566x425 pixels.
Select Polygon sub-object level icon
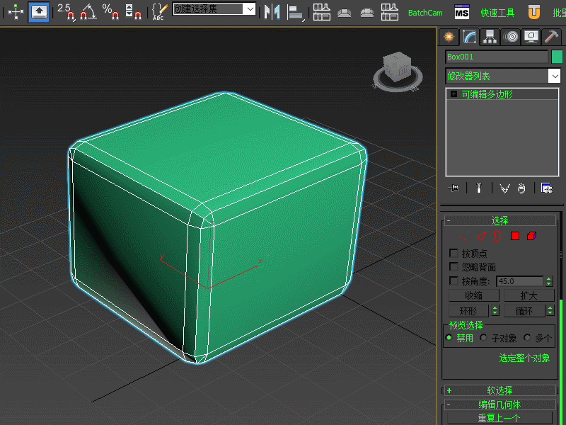[x=515, y=236]
